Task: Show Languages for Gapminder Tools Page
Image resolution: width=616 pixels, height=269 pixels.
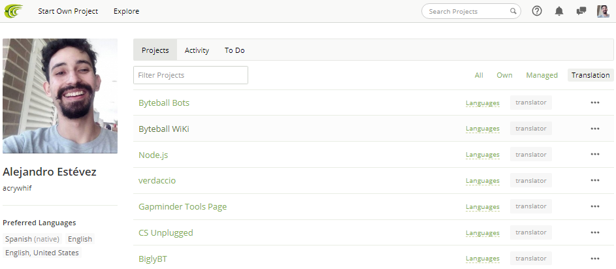Action: 482,207
